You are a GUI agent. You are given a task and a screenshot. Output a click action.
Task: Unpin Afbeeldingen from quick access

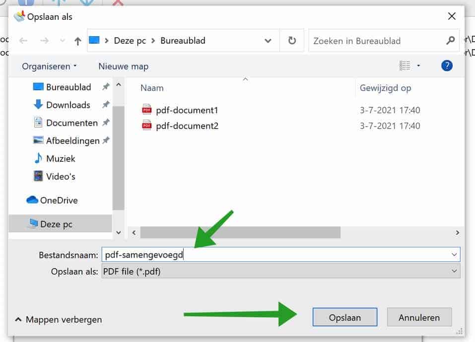coord(105,140)
